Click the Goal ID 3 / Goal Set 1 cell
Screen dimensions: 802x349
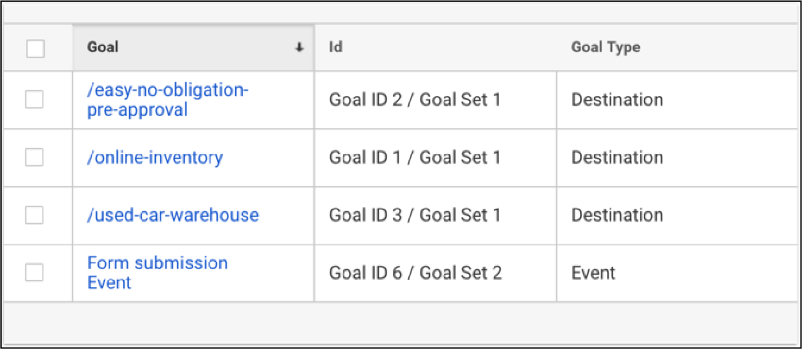point(435,215)
